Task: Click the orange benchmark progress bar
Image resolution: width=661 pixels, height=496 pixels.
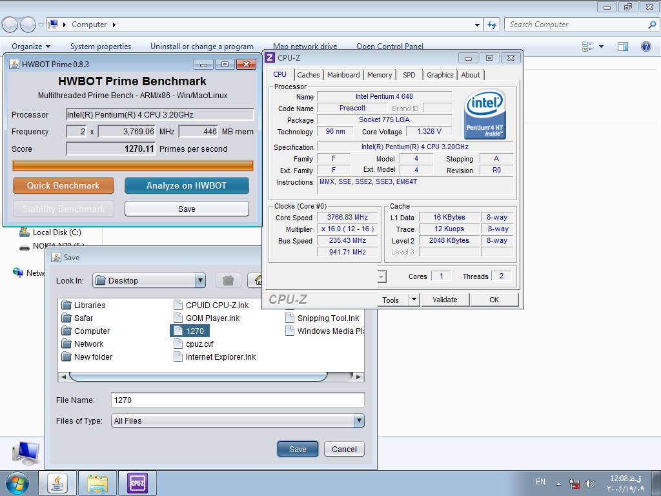Action: (x=133, y=166)
